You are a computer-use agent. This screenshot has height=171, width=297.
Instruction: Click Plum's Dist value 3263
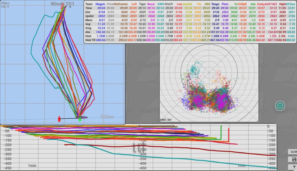point(225,12)
